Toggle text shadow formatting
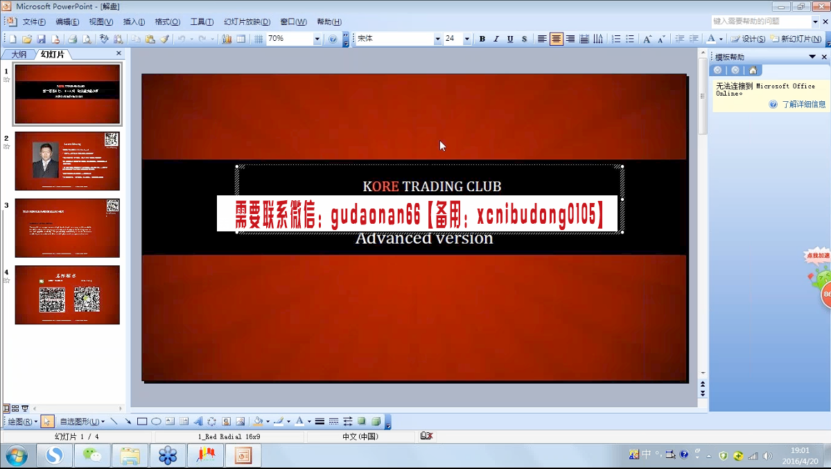Viewport: 831px width, 469px height. point(524,39)
